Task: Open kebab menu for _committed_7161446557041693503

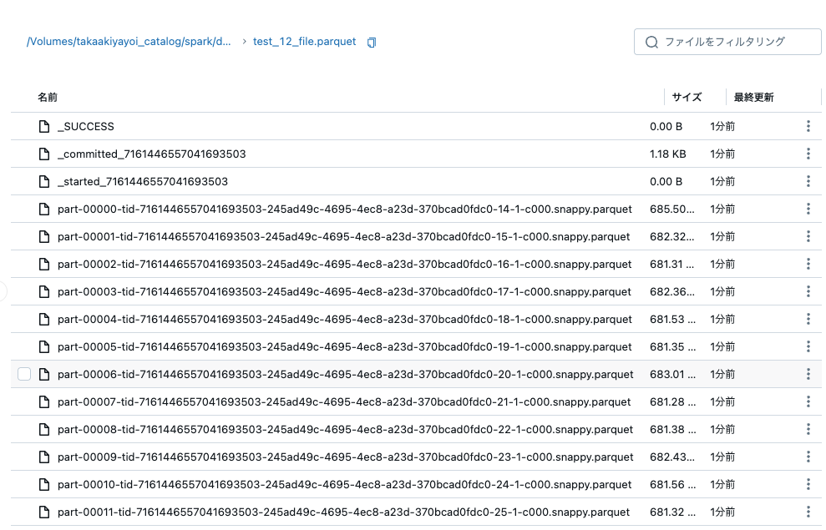Action: [808, 154]
